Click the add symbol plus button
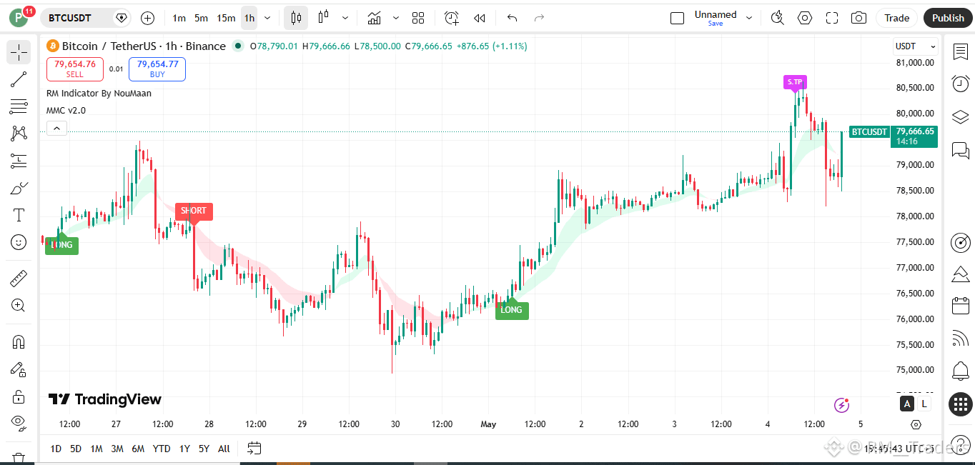Viewport: 975px width, 465px height. 147,18
